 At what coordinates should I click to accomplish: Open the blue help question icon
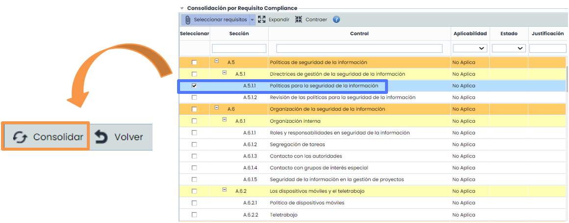(336, 20)
